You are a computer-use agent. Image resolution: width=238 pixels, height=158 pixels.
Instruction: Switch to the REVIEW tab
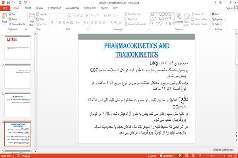click(104, 8)
